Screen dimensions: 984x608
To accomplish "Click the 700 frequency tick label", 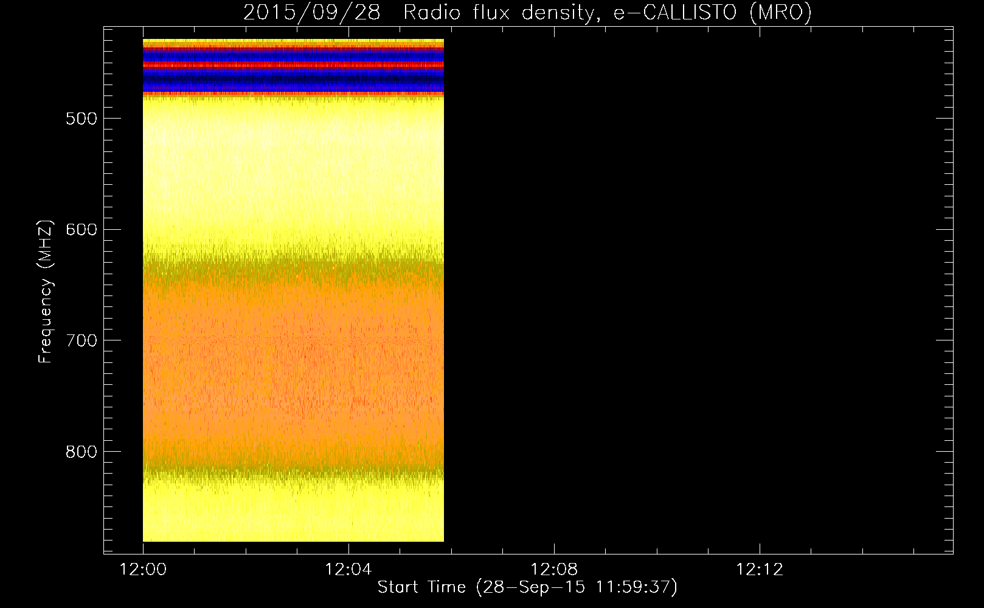I will coord(81,340).
